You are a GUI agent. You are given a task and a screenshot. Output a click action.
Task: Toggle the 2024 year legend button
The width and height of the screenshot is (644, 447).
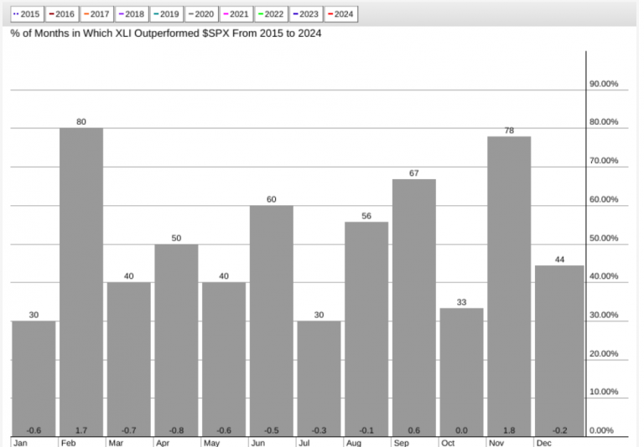(341, 14)
